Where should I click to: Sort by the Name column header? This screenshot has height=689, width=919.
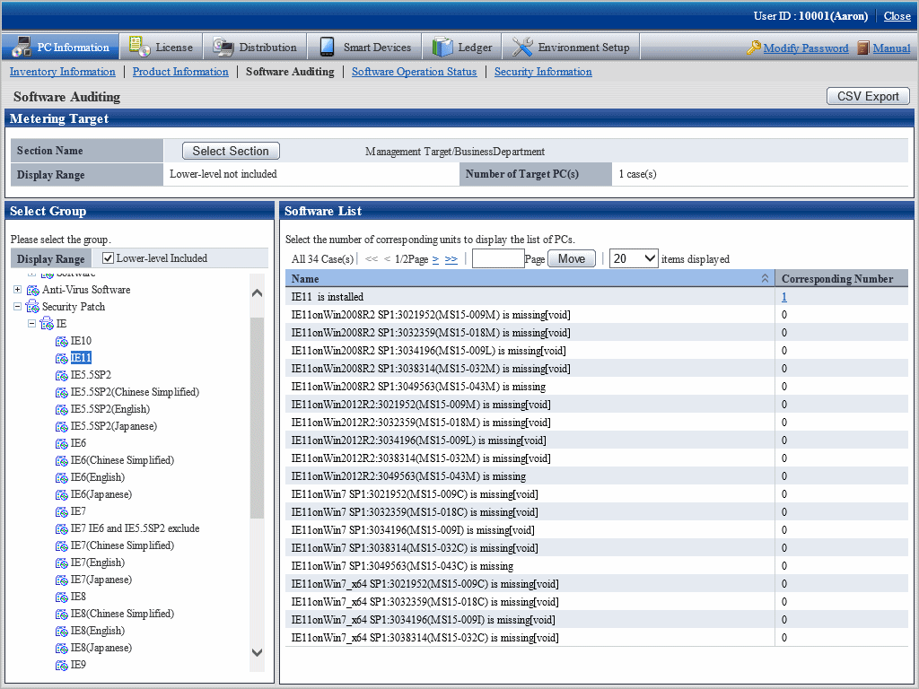pos(530,278)
